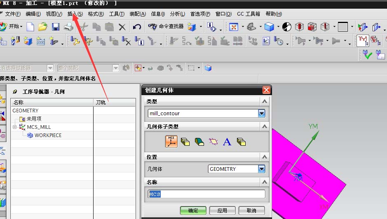Image resolution: width=387 pixels, height=219 pixels.
Task: Click the blue cube selection icon
Action: point(208,68)
